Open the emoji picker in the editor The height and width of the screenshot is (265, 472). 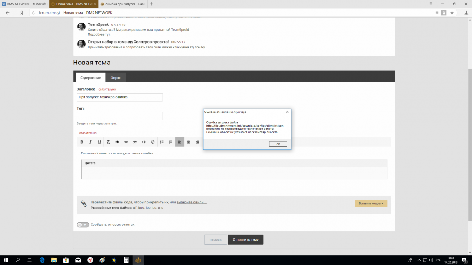pos(152,142)
